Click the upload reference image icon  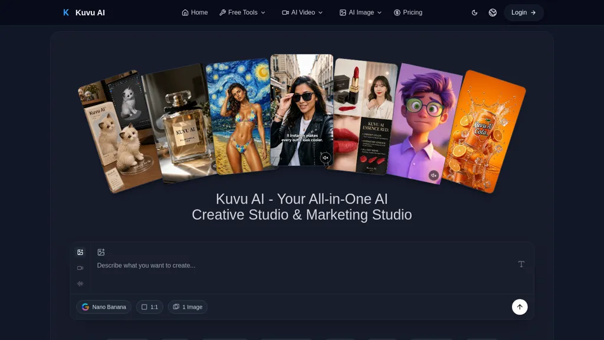coord(101,252)
